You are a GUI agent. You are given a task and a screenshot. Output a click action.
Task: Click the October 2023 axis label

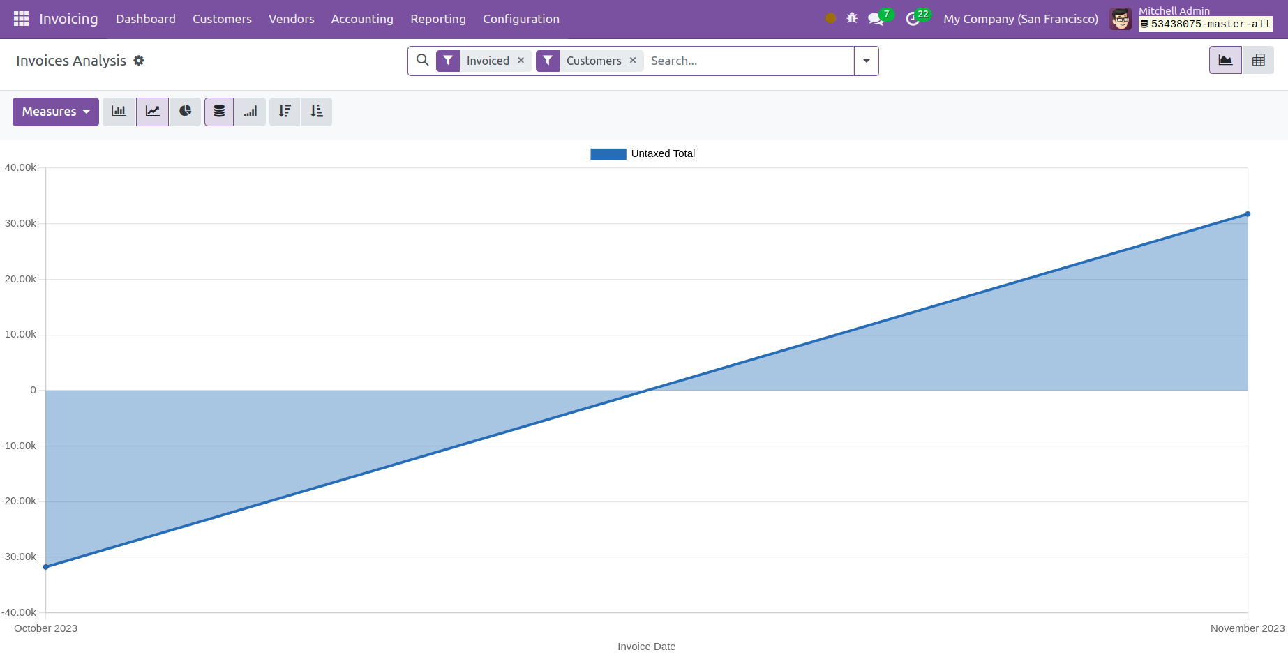[x=46, y=628]
